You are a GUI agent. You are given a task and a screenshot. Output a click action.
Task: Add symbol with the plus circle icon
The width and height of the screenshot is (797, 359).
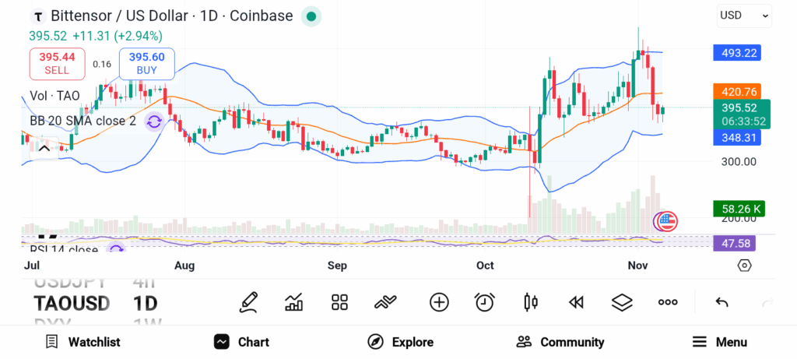pyautogui.click(x=439, y=302)
